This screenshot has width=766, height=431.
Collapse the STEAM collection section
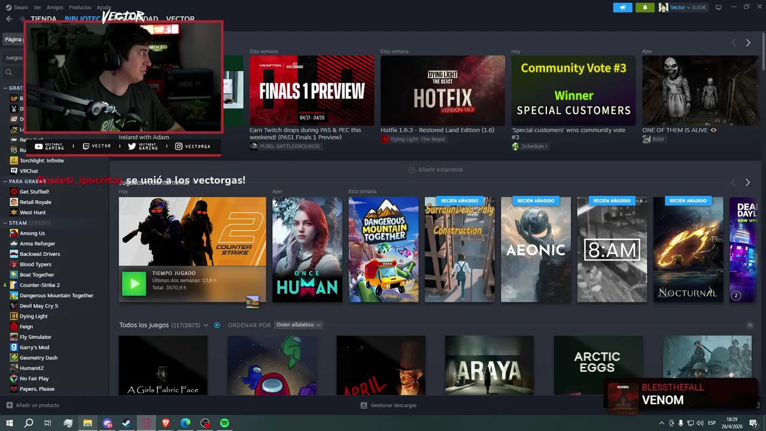coord(5,223)
